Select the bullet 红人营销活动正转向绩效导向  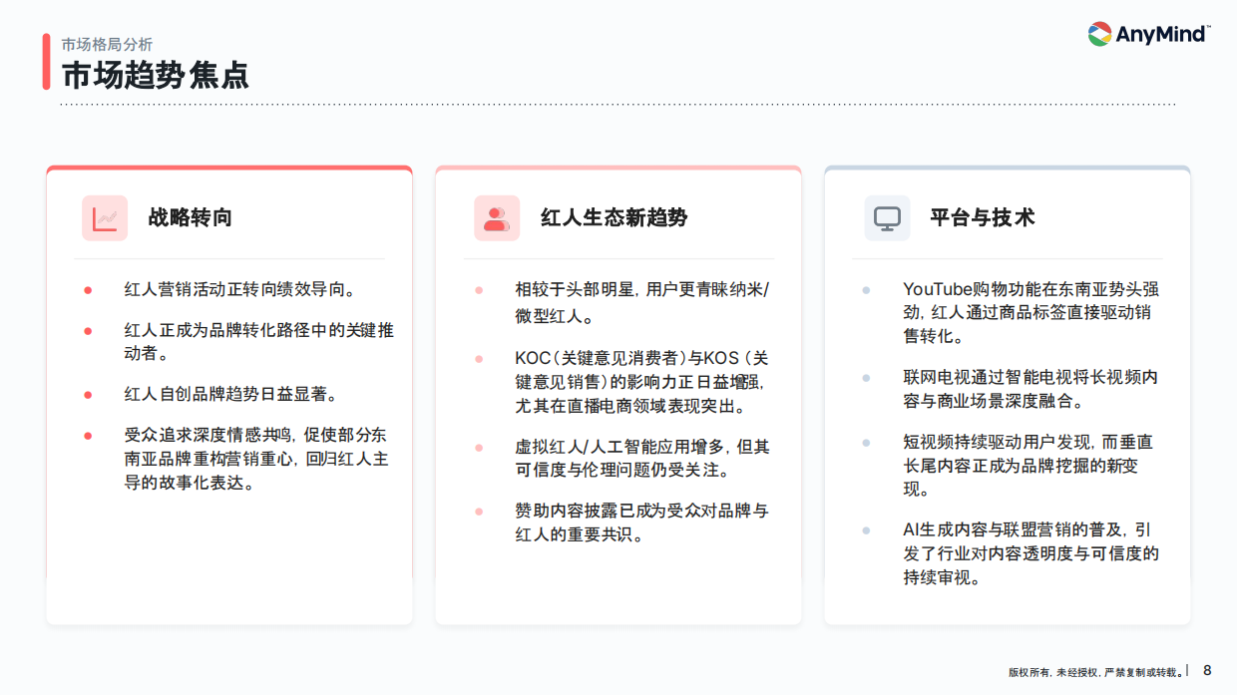[x=240, y=290]
